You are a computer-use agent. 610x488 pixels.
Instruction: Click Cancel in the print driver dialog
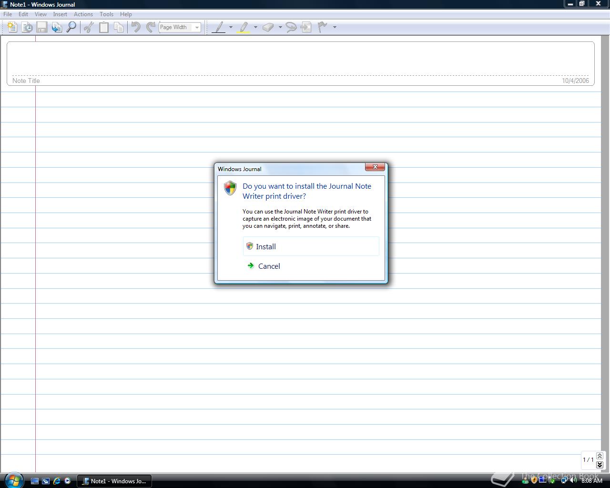[x=311, y=266]
